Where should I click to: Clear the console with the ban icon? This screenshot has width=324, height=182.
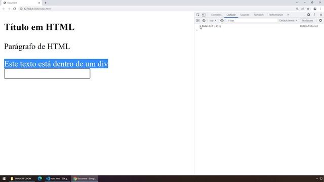click(x=204, y=21)
